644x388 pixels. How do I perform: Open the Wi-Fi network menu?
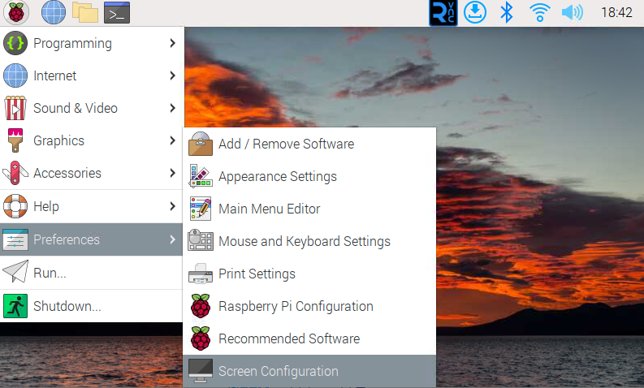(538, 12)
